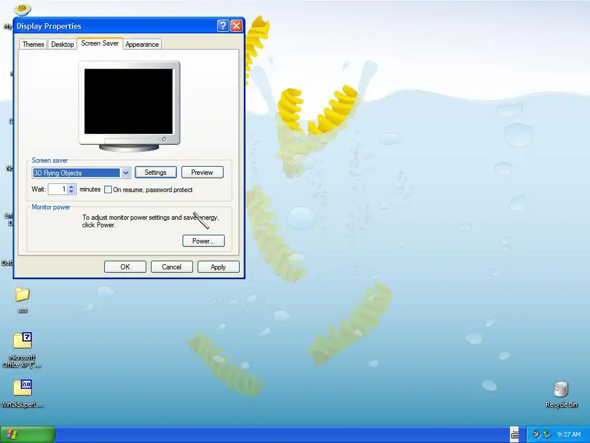Open the Windows Start menu
Viewport: 590px width, 443px height.
(x=28, y=434)
